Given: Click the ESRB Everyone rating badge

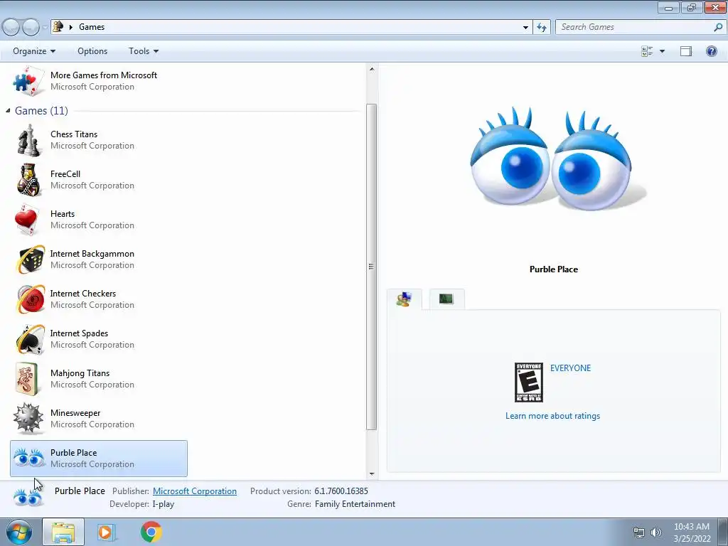Looking at the screenshot, I should click(529, 382).
